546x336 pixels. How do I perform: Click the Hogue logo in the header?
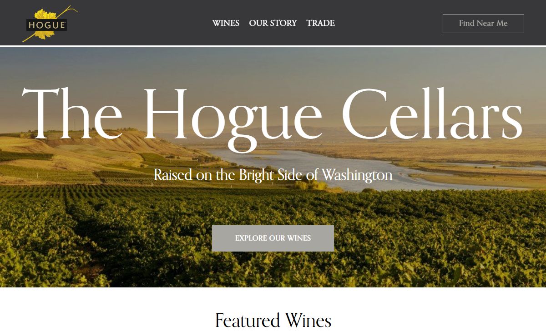(x=50, y=24)
